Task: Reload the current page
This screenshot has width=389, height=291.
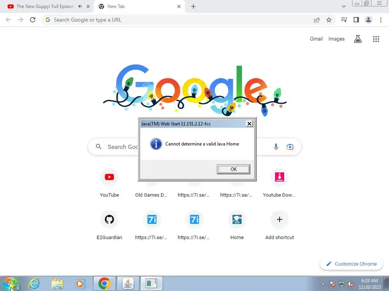Action: coord(33,20)
